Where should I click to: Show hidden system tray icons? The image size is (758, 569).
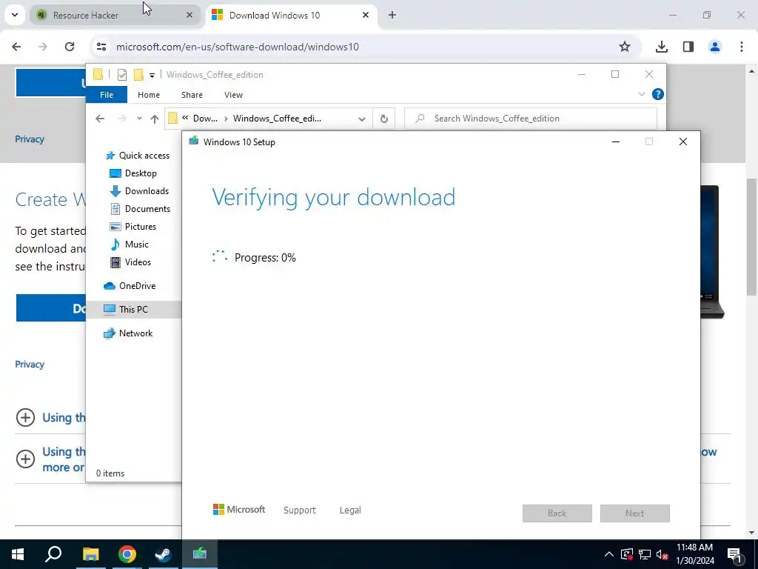click(x=609, y=554)
